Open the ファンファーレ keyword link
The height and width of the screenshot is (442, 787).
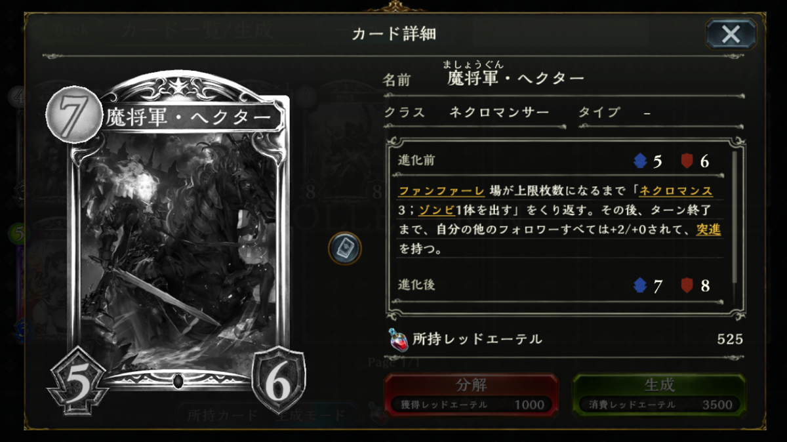click(x=441, y=191)
